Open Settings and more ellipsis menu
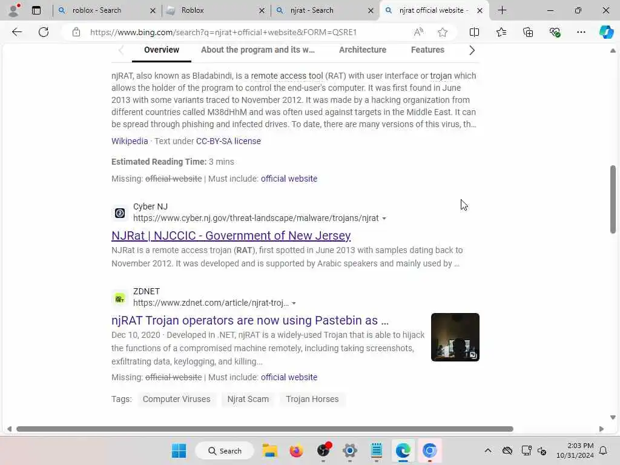 click(x=581, y=32)
